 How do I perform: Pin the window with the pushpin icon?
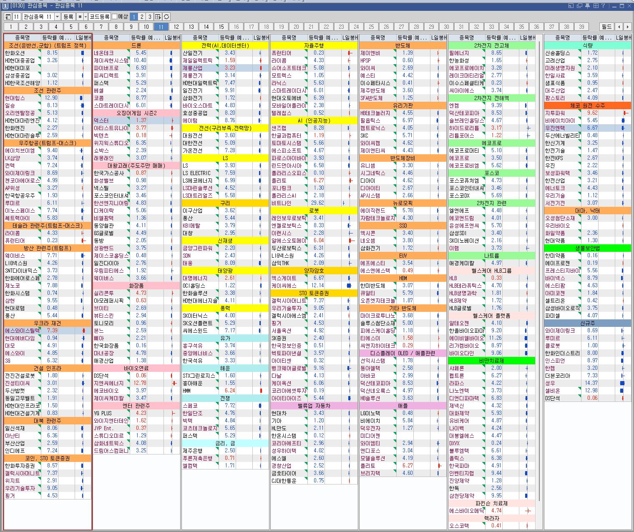(x=587, y=6)
